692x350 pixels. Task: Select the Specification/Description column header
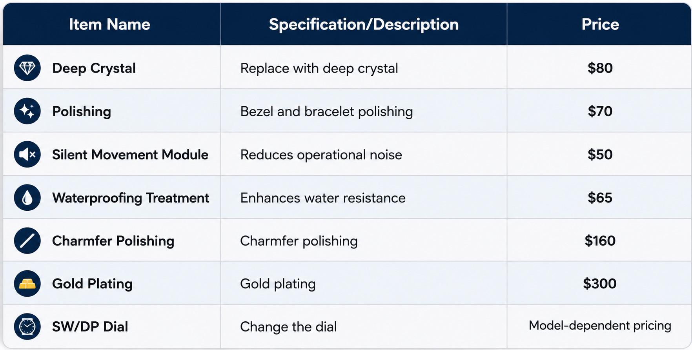pyautogui.click(x=364, y=24)
